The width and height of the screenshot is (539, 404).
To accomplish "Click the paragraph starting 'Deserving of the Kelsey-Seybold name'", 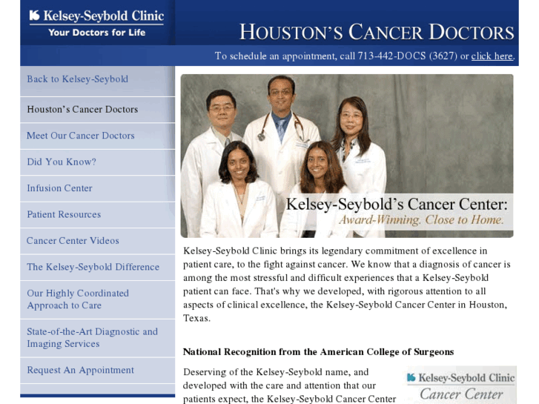I will [x=289, y=385].
